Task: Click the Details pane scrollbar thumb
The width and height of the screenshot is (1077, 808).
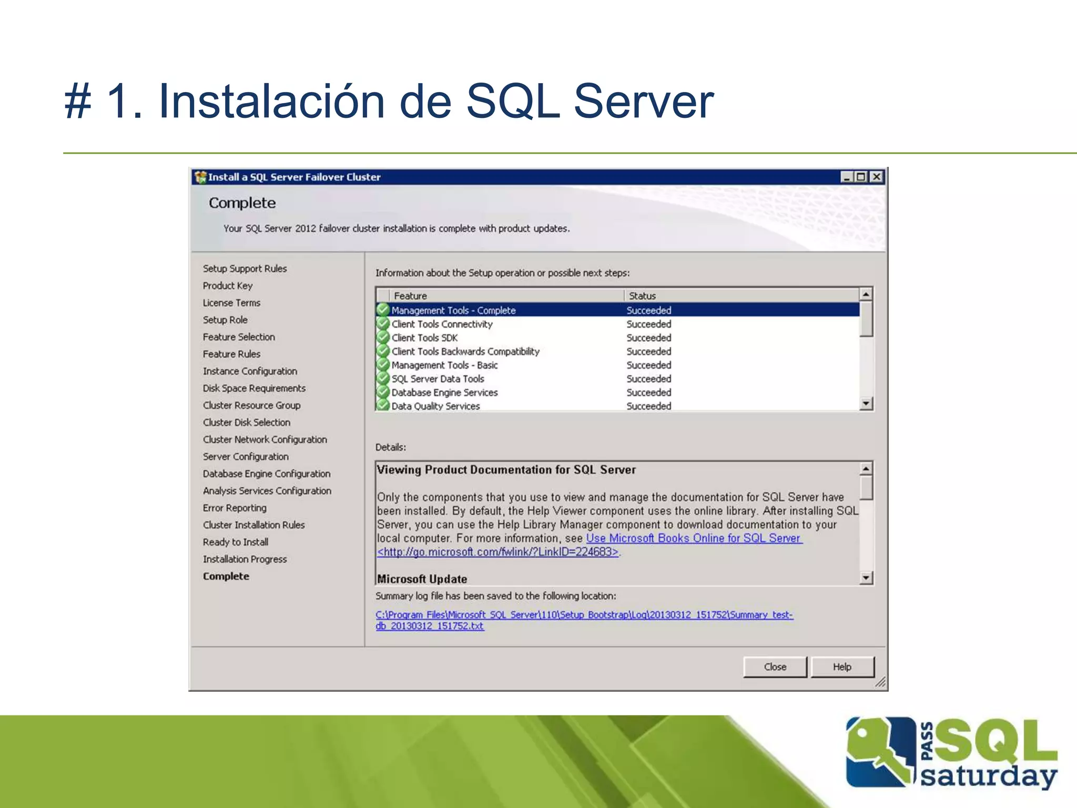Action: pos(866,487)
